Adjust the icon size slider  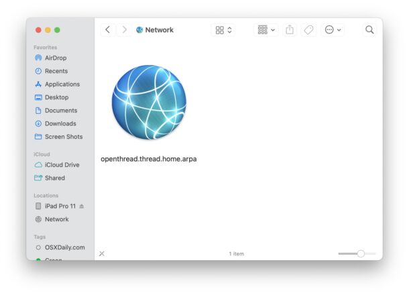coord(357,253)
